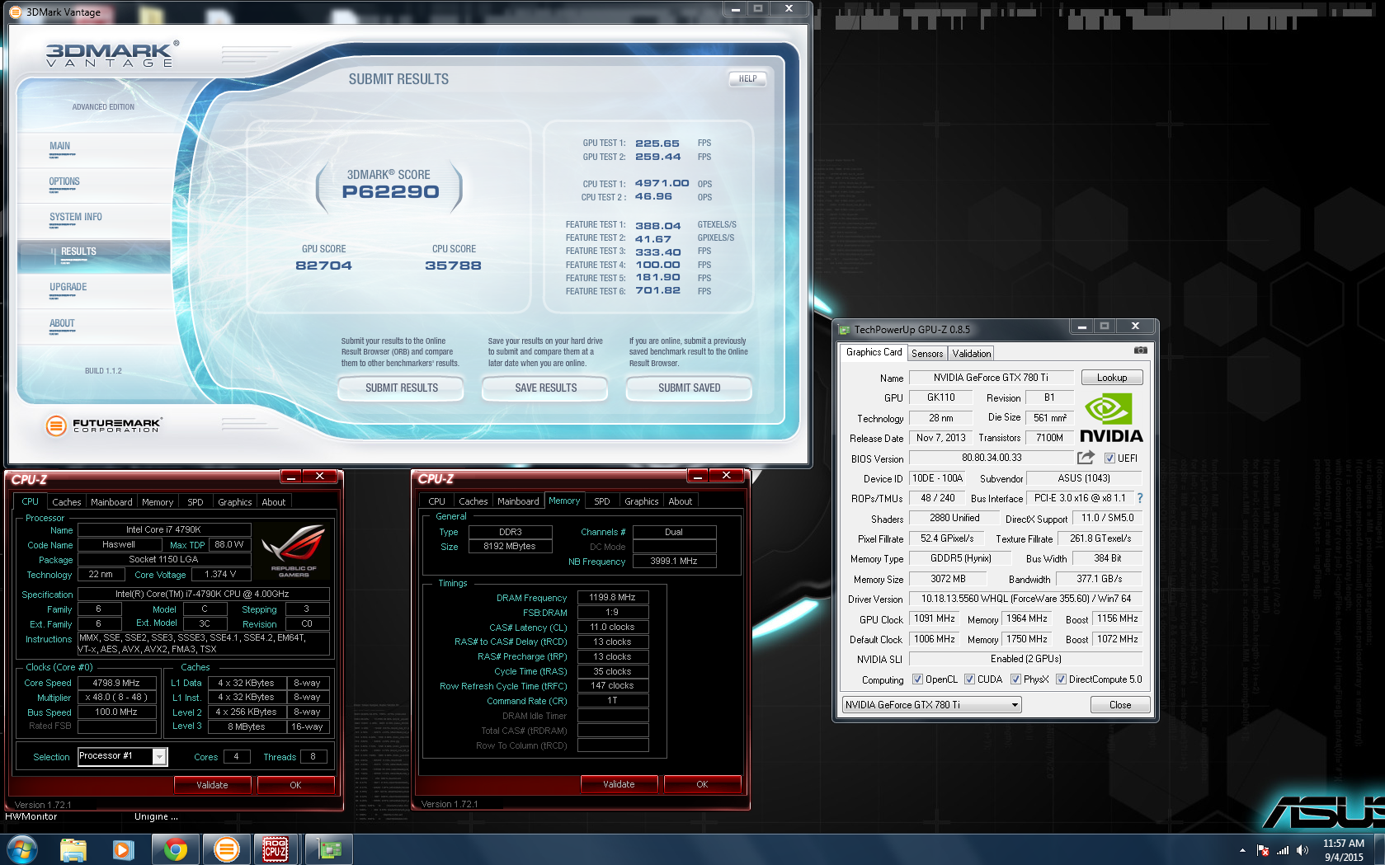Launch Google Chrome from the taskbar

175,849
